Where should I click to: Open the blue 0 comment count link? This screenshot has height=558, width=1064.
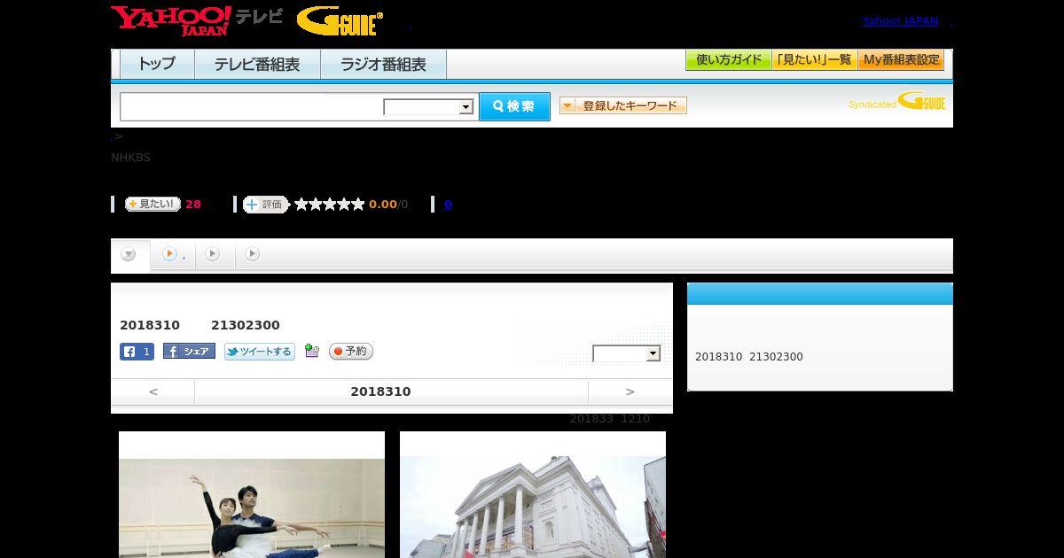(448, 205)
